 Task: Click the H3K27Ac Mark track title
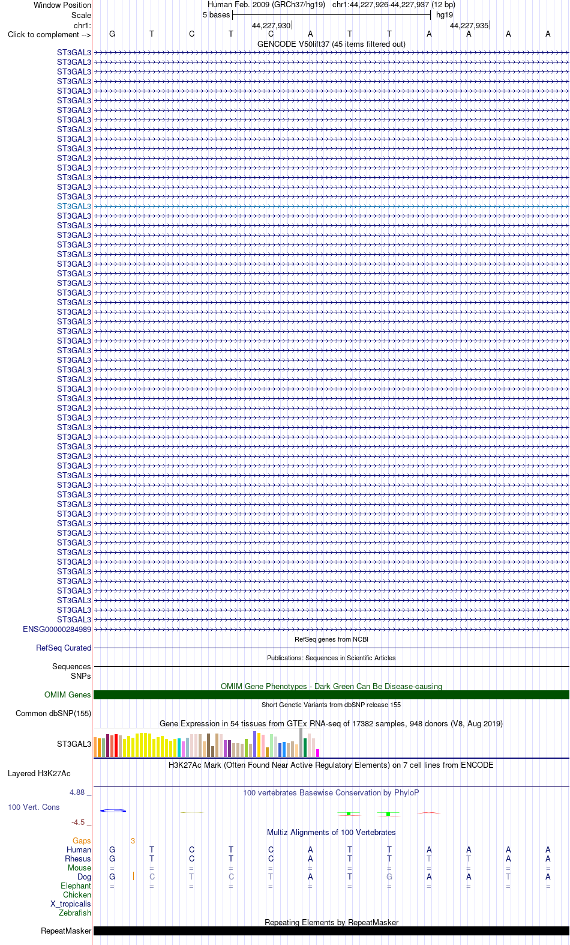331,765
